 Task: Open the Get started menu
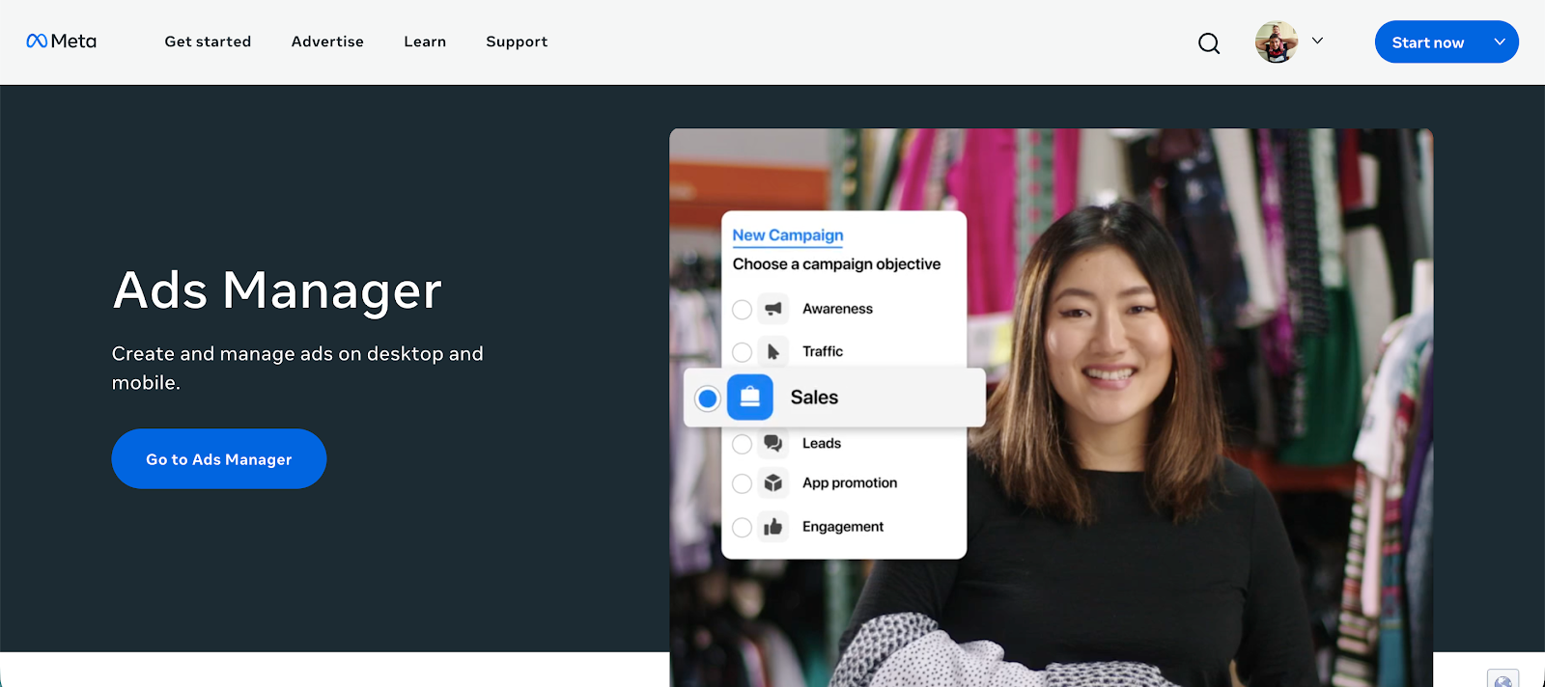(x=208, y=41)
